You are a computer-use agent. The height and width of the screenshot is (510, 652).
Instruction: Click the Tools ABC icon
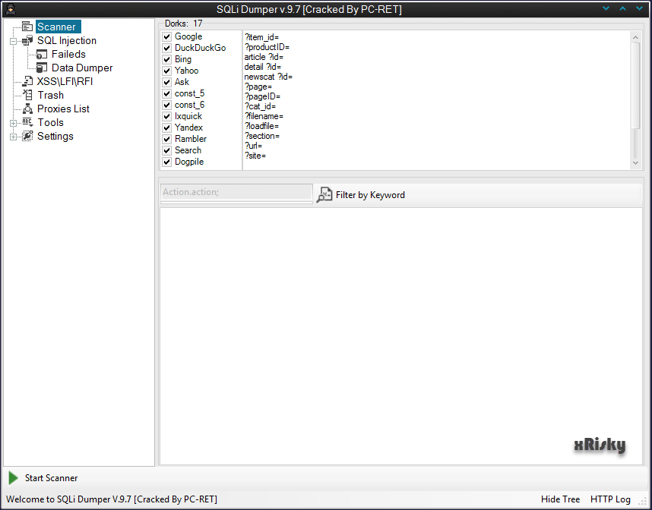(27, 122)
